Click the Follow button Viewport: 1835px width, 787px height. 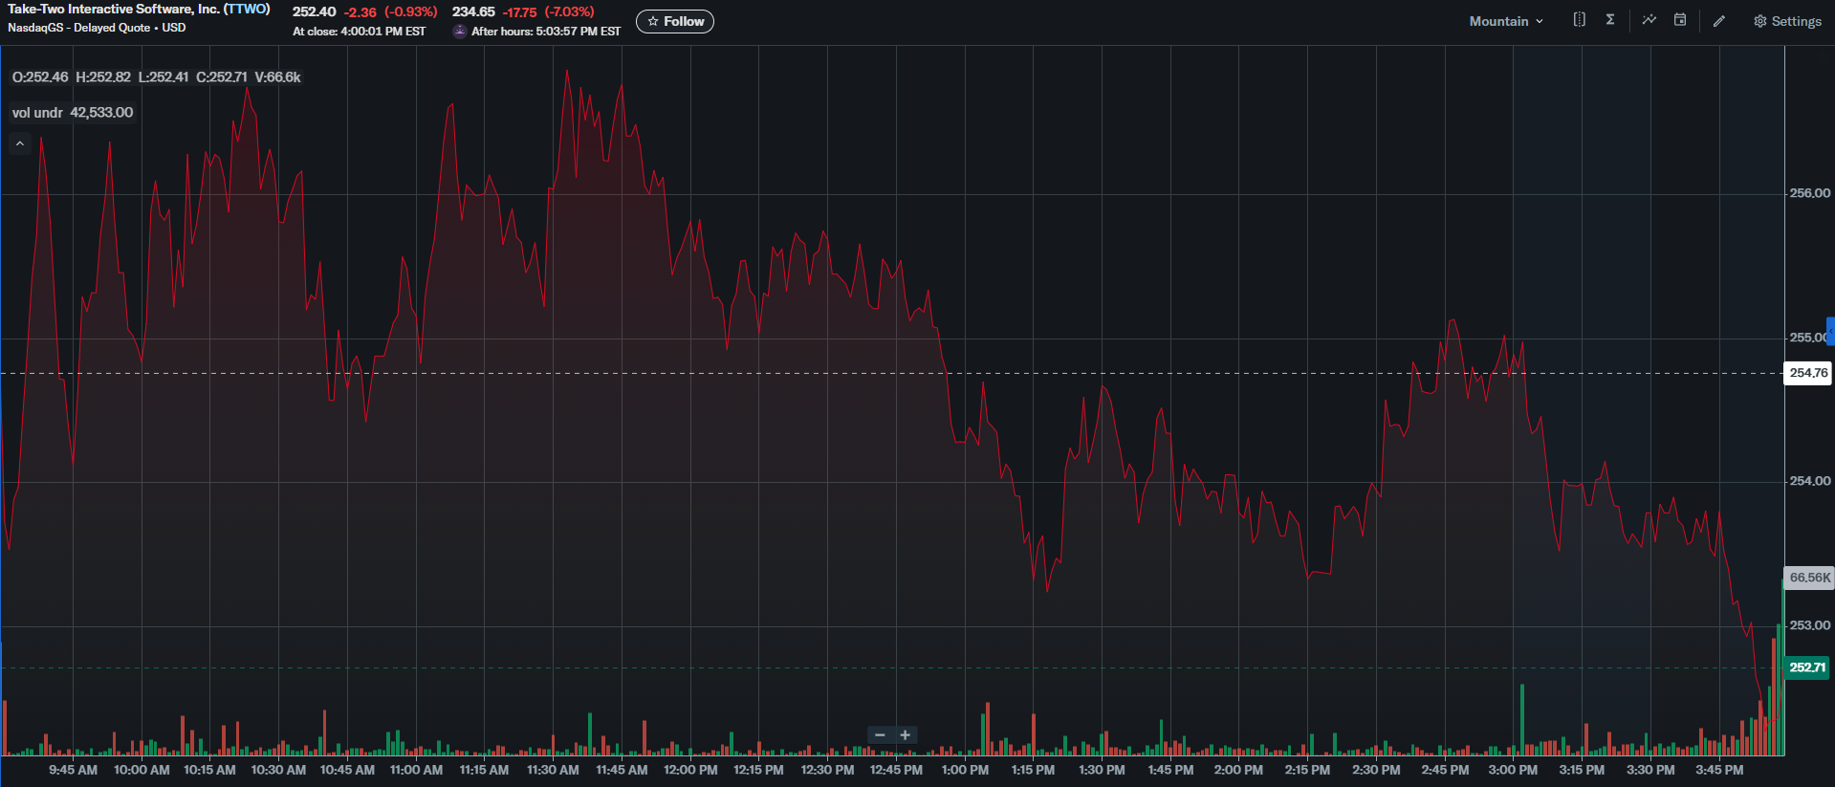(675, 21)
